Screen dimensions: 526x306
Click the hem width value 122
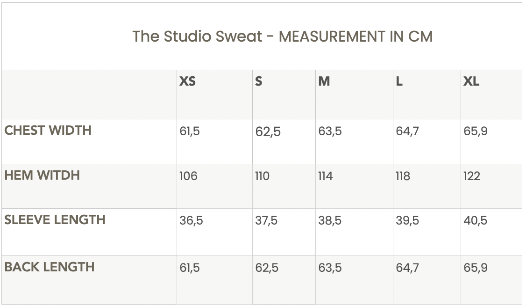(x=472, y=176)
